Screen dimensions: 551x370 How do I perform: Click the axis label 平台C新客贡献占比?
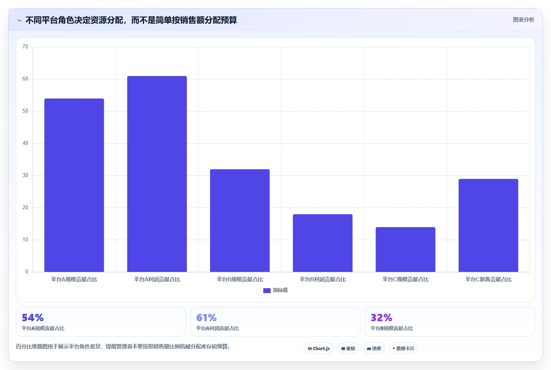pyautogui.click(x=488, y=280)
